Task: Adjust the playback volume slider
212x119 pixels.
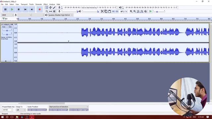Action: [x=90, y=12]
